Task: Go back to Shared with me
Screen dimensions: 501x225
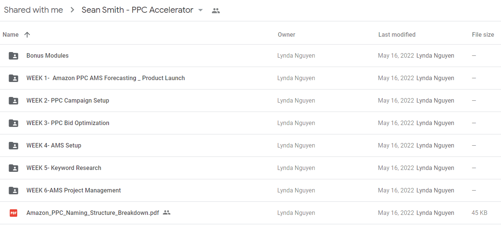Action: pyautogui.click(x=33, y=10)
